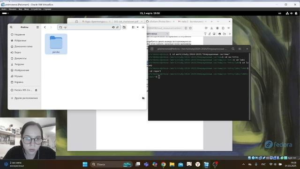The image size is (300, 169).
Task: Open the browser application menu
Action: [229, 28]
